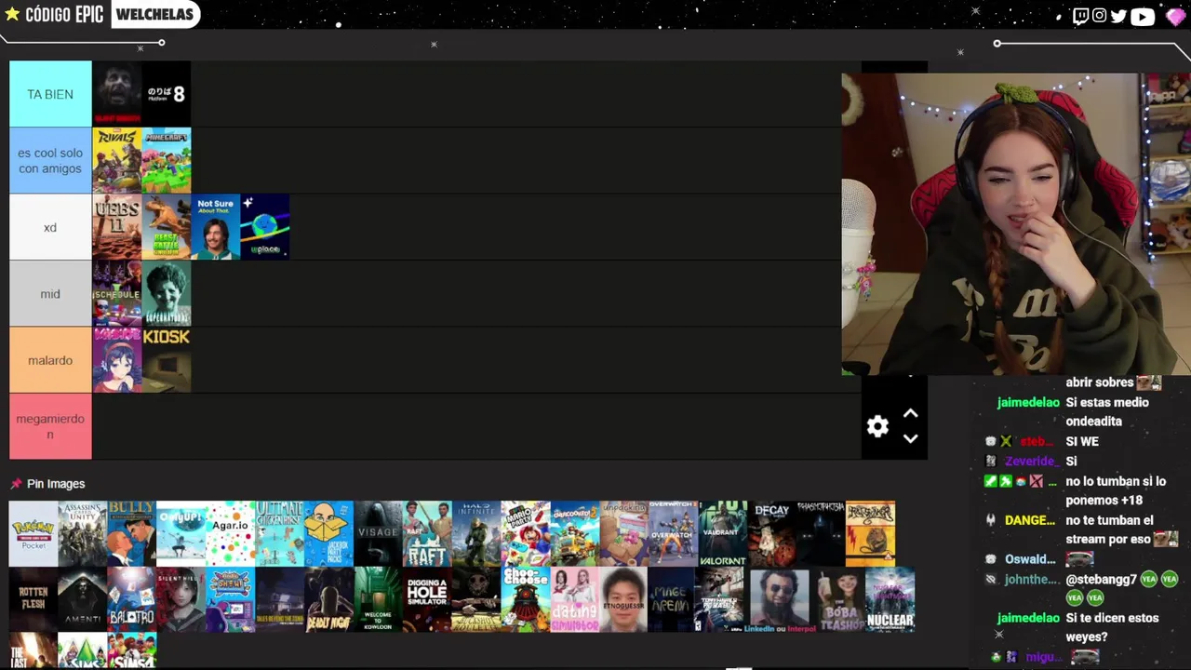Click the Minecraft image in the amigos tier

point(167,161)
